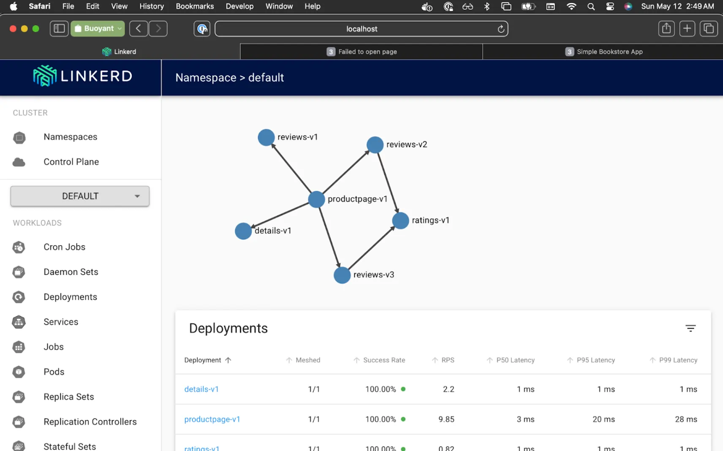The width and height of the screenshot is (723, 451).
Task: Click the Daemon Sets sidebar icon
Action: [19, 272]
